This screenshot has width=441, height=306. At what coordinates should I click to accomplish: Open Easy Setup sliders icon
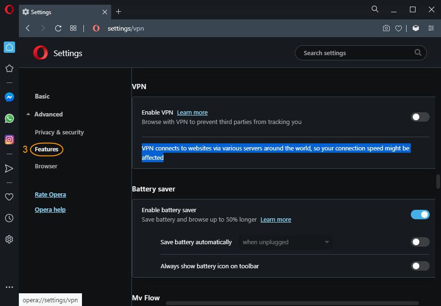pos(431,28)
